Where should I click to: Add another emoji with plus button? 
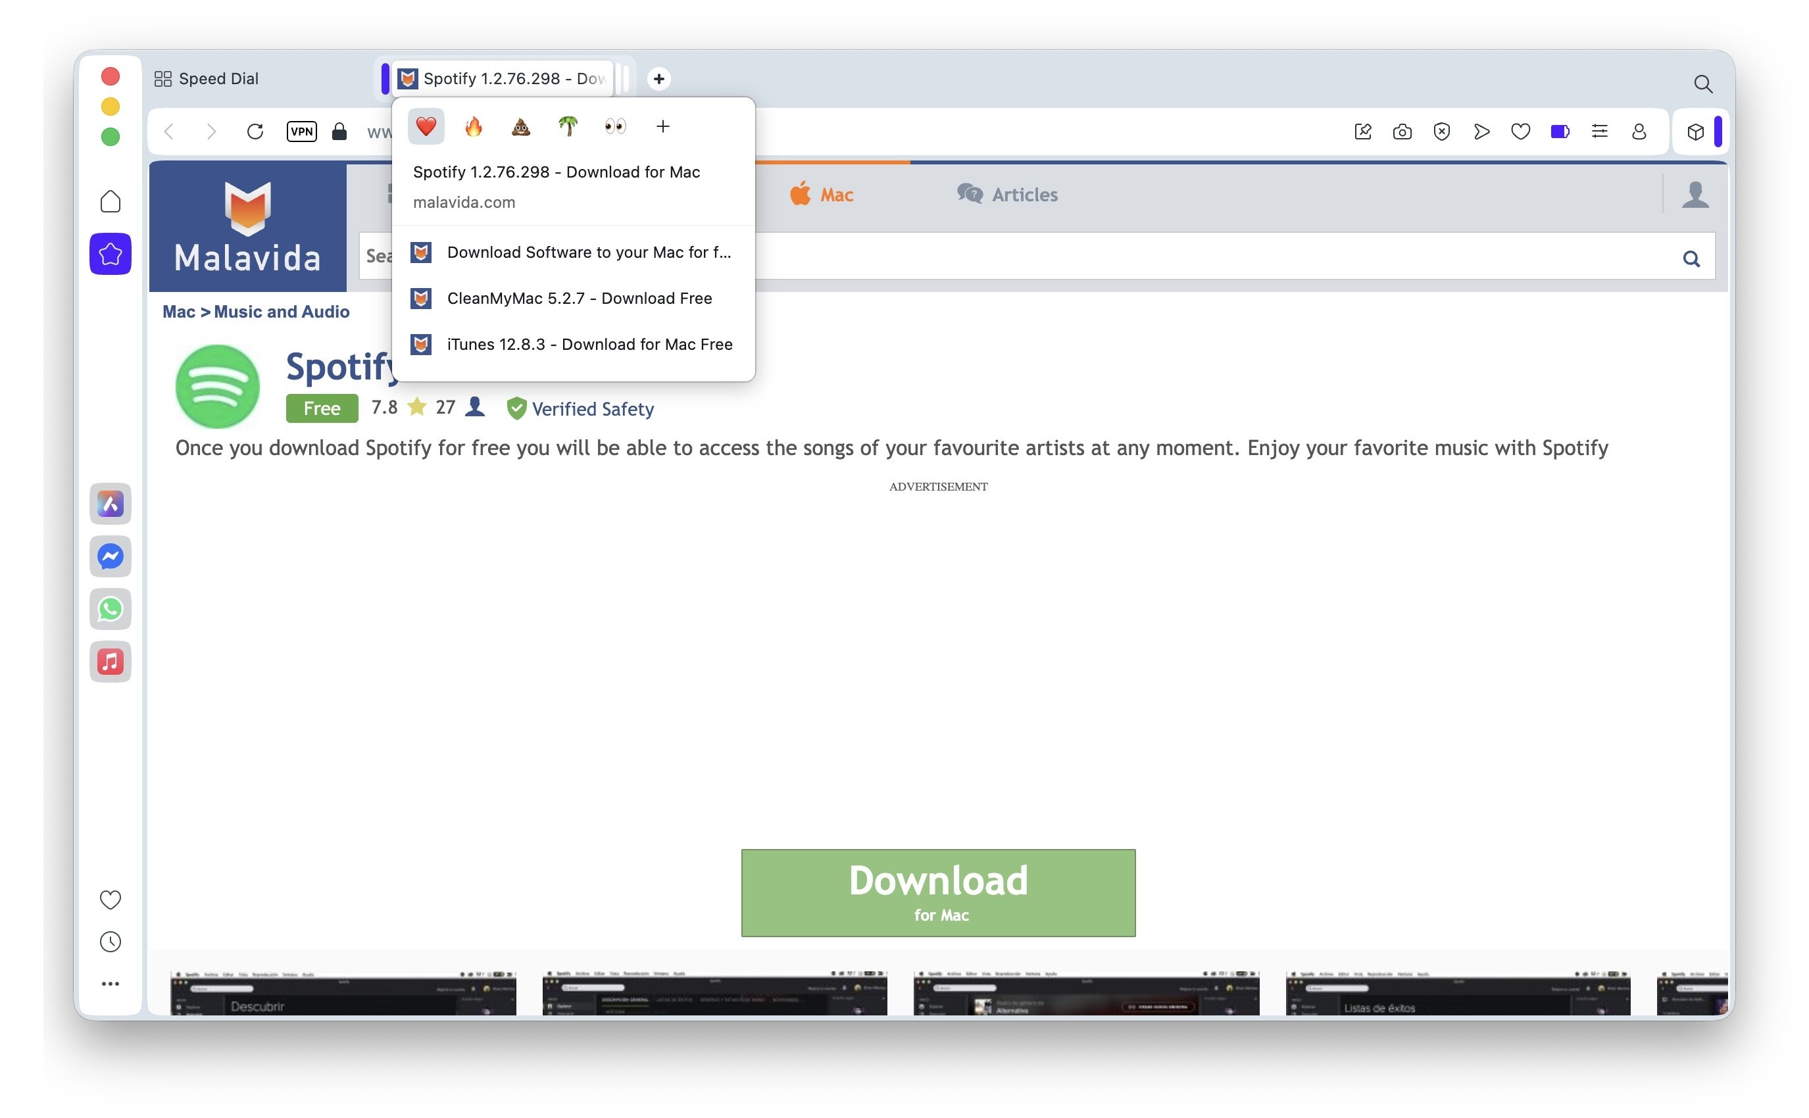point(662,126)
